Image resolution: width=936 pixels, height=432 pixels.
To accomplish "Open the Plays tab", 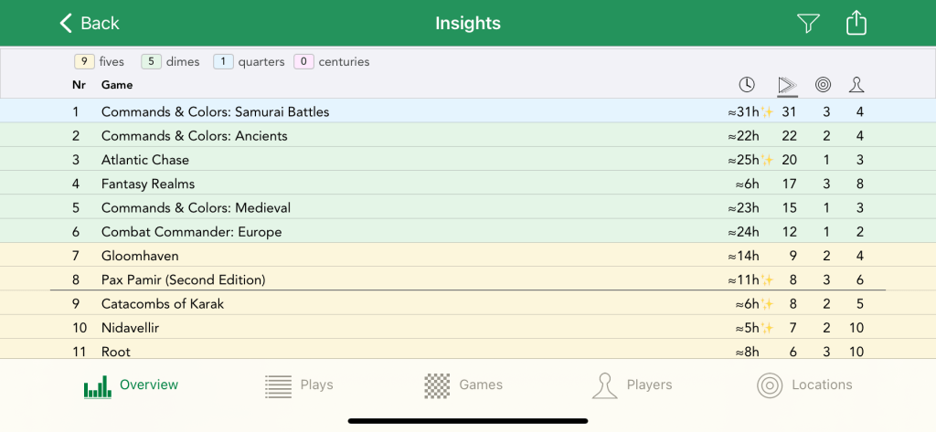I will click(299, 385).
